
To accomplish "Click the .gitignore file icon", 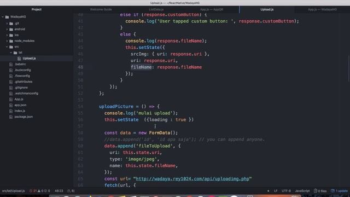I will (x=11, y=88).
